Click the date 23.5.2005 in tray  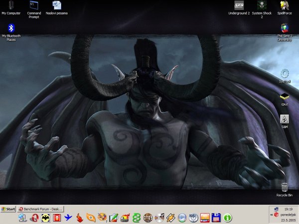(x=289, y=220)
